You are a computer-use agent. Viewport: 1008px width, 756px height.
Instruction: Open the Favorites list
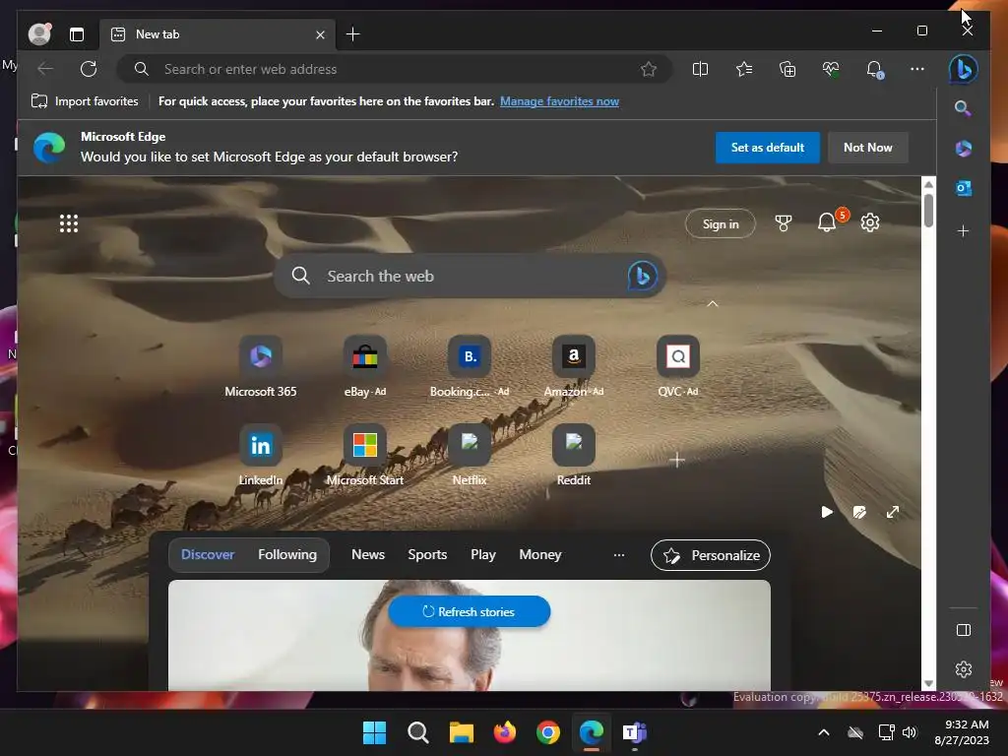[744, 69]
